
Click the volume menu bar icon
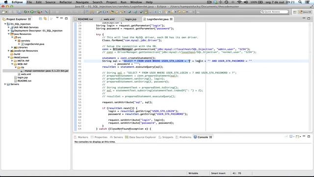click(x=246, y=2)
